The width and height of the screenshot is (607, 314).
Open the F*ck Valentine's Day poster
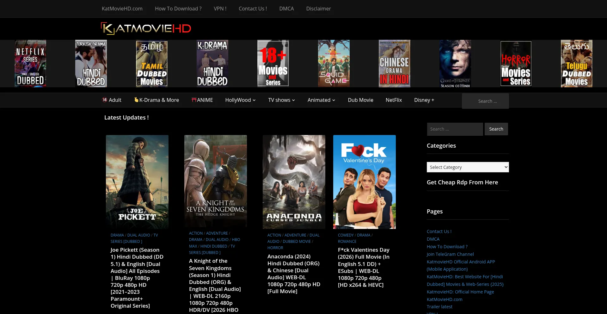(365, 182)
